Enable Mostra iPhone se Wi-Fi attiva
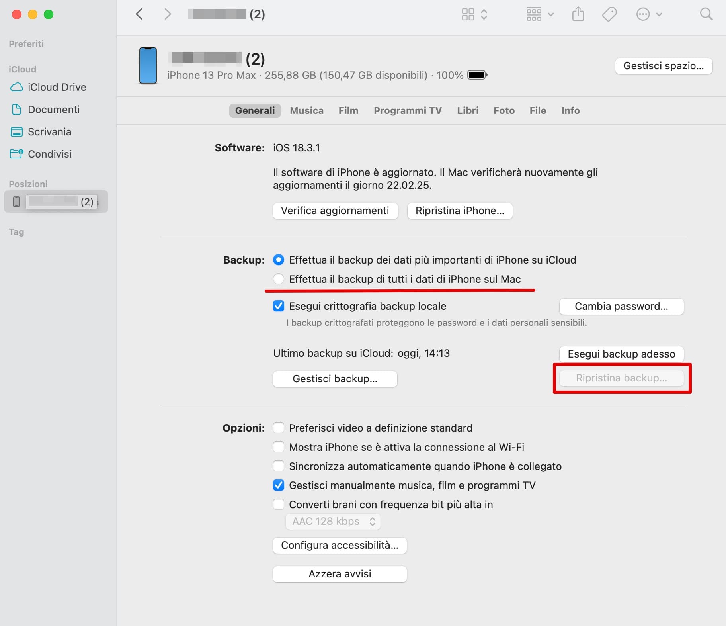 [279, 447]
